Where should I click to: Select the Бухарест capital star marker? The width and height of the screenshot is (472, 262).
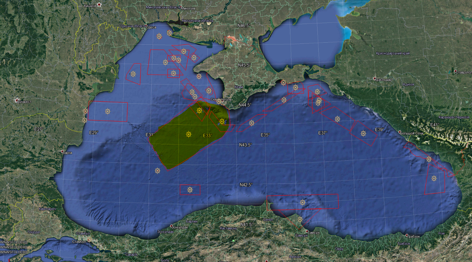[x=17, y=100]
